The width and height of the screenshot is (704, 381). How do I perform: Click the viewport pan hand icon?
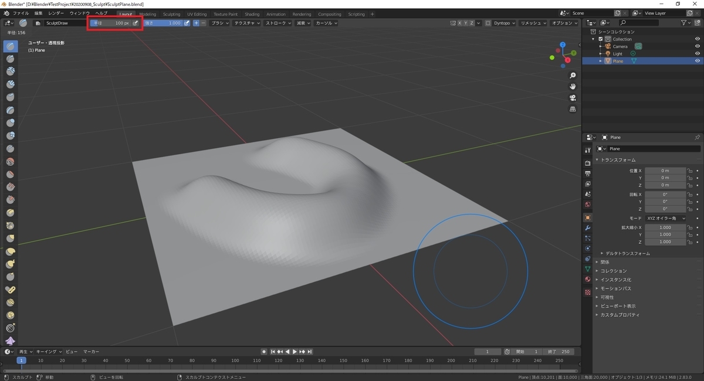(x=573, y=87)
